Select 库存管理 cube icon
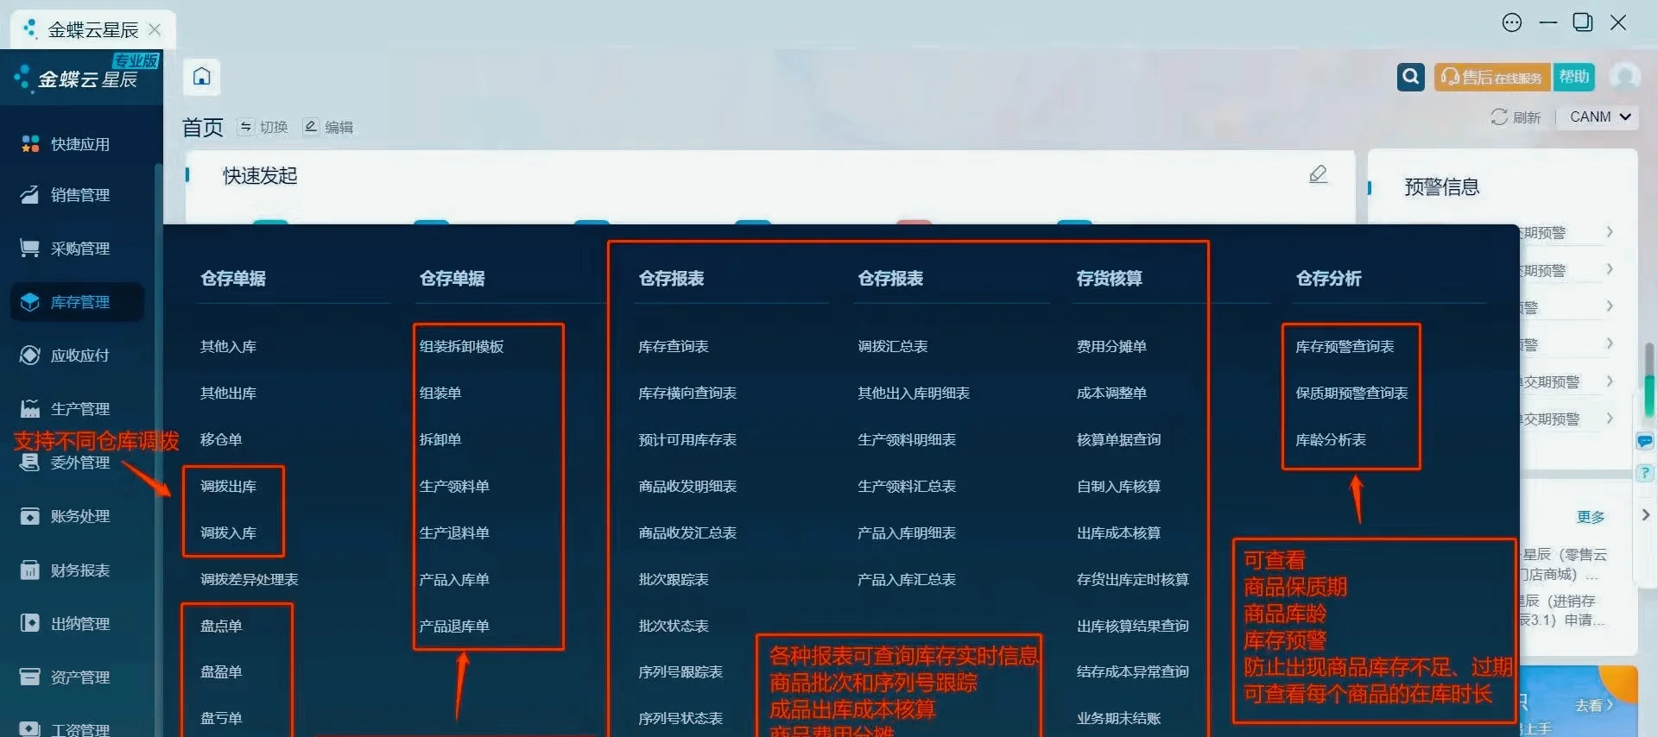 (x=30, y=302)
